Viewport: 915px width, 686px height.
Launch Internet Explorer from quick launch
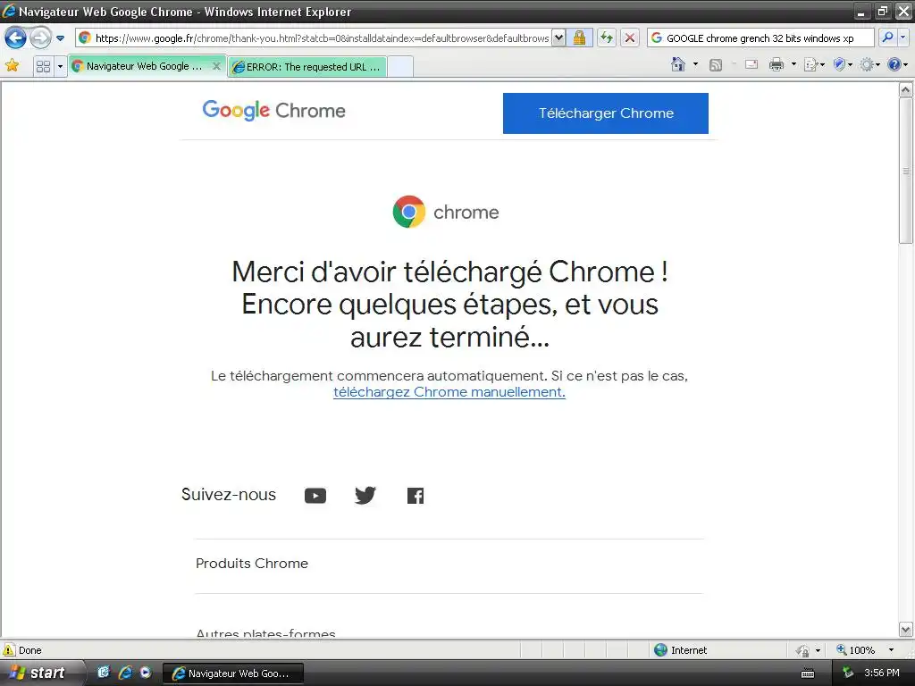[125, 672]
